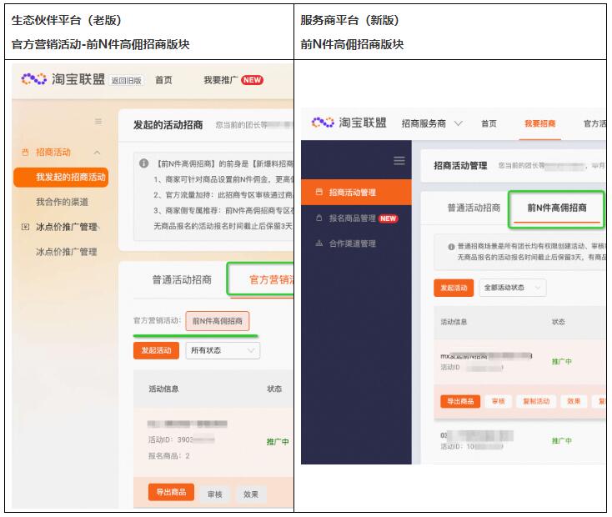Click 导出商品 in new platform activity row
The height and width of the screenshot is (517, 612).
(x=460, y=401)
